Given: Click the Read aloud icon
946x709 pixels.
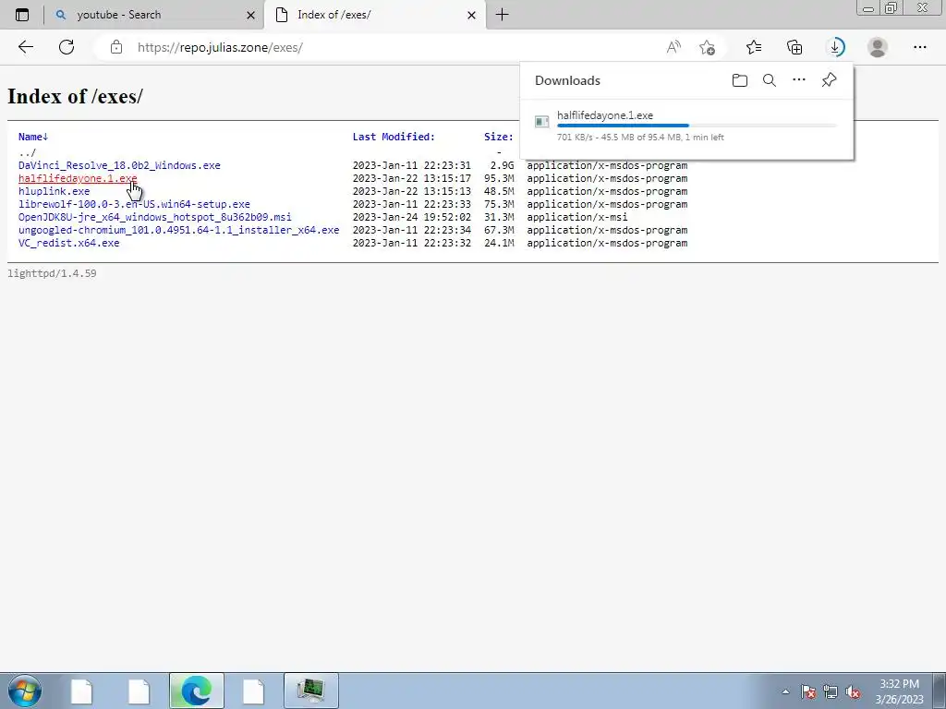Looking at the screenshot, I should pos(673,47).
